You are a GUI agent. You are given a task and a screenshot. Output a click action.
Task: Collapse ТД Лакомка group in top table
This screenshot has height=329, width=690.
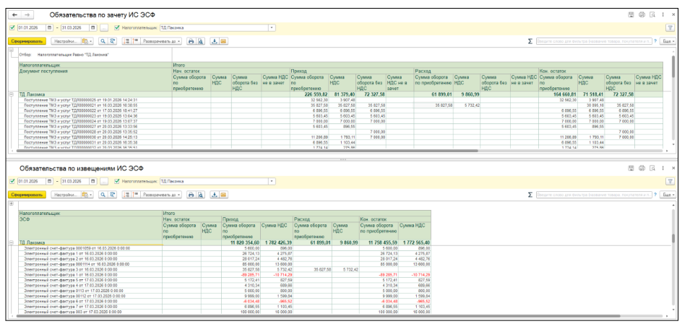[11, 95]
